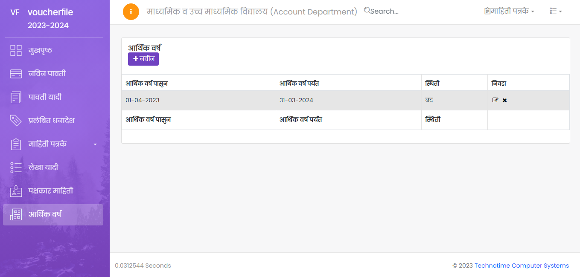Click the पावती यादी document icon
580x277 pixels.
pyautogui.click(x=16, y=97)
